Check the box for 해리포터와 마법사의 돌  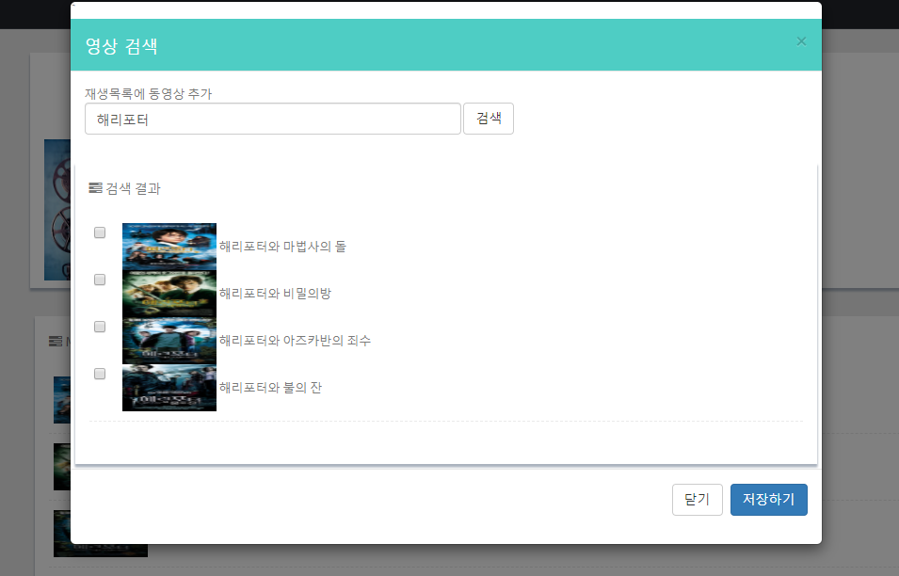(100, 233)
